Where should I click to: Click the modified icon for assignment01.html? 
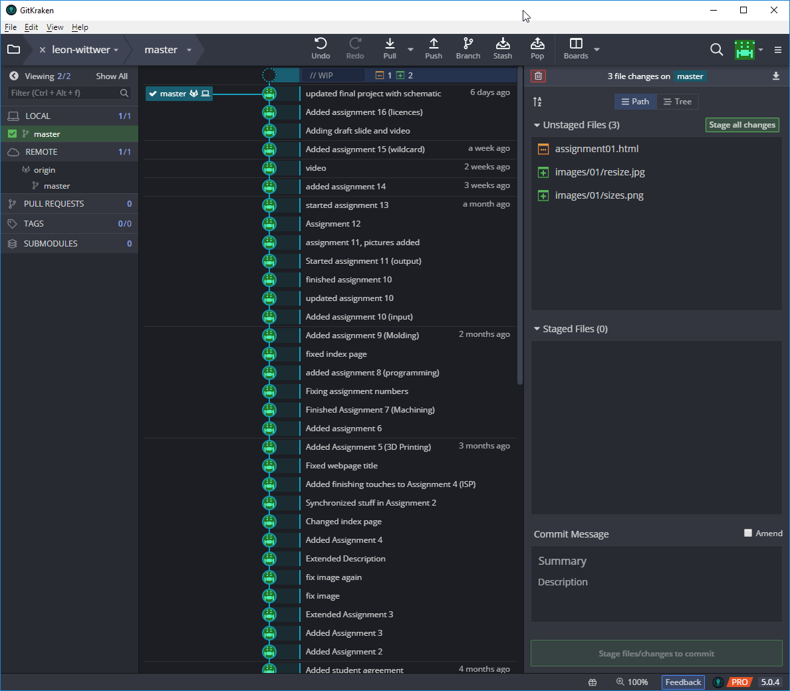[543, 149]
